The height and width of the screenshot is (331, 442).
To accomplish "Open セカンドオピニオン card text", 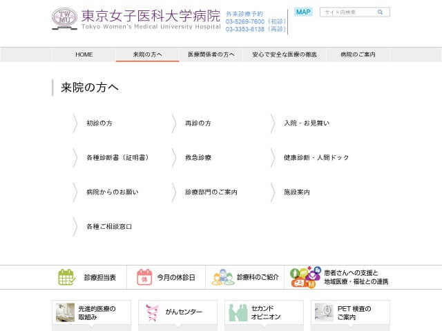I will 266,312.
